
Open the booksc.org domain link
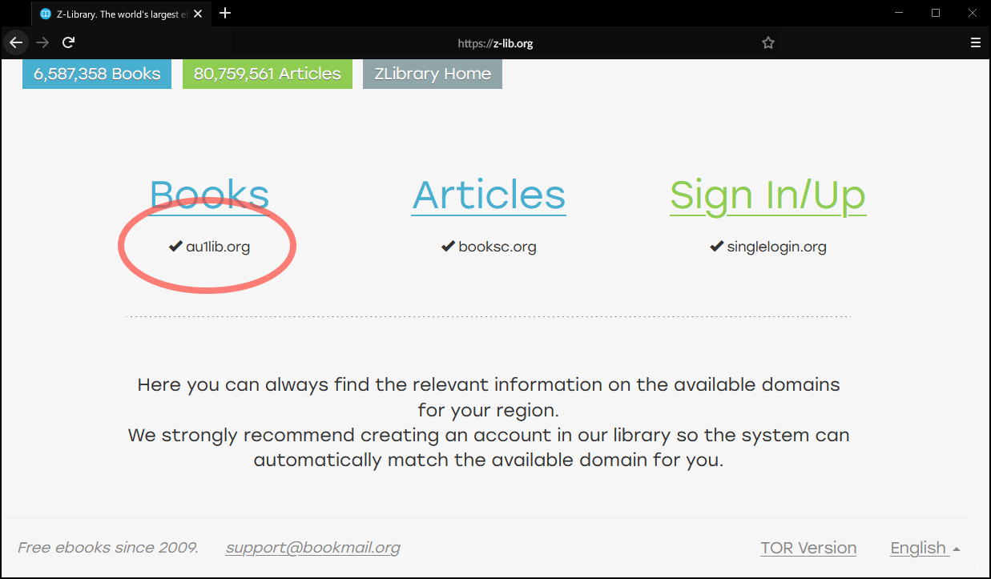[498, 247]
